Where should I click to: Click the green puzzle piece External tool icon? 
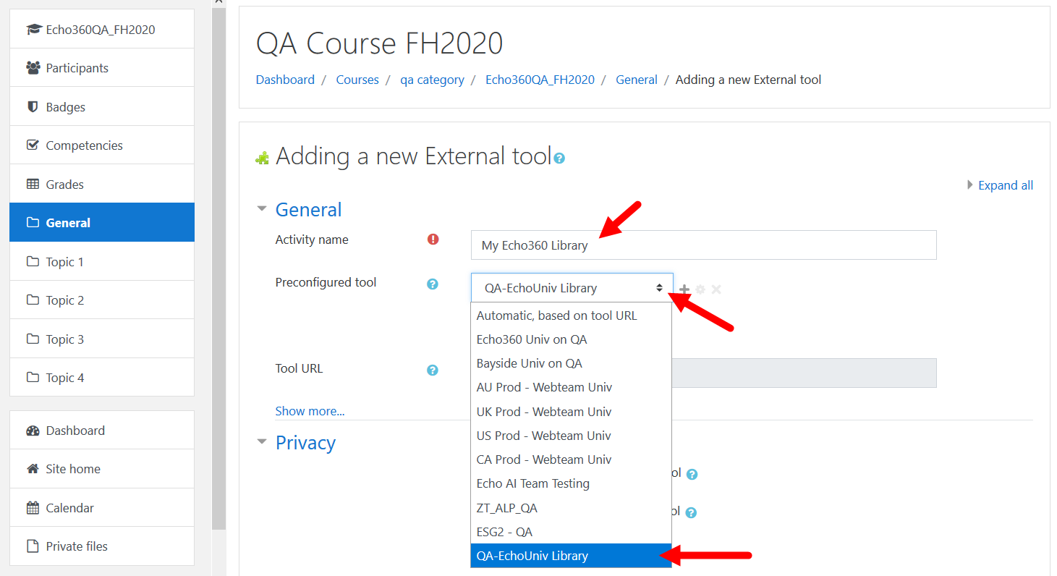[262, 158]
